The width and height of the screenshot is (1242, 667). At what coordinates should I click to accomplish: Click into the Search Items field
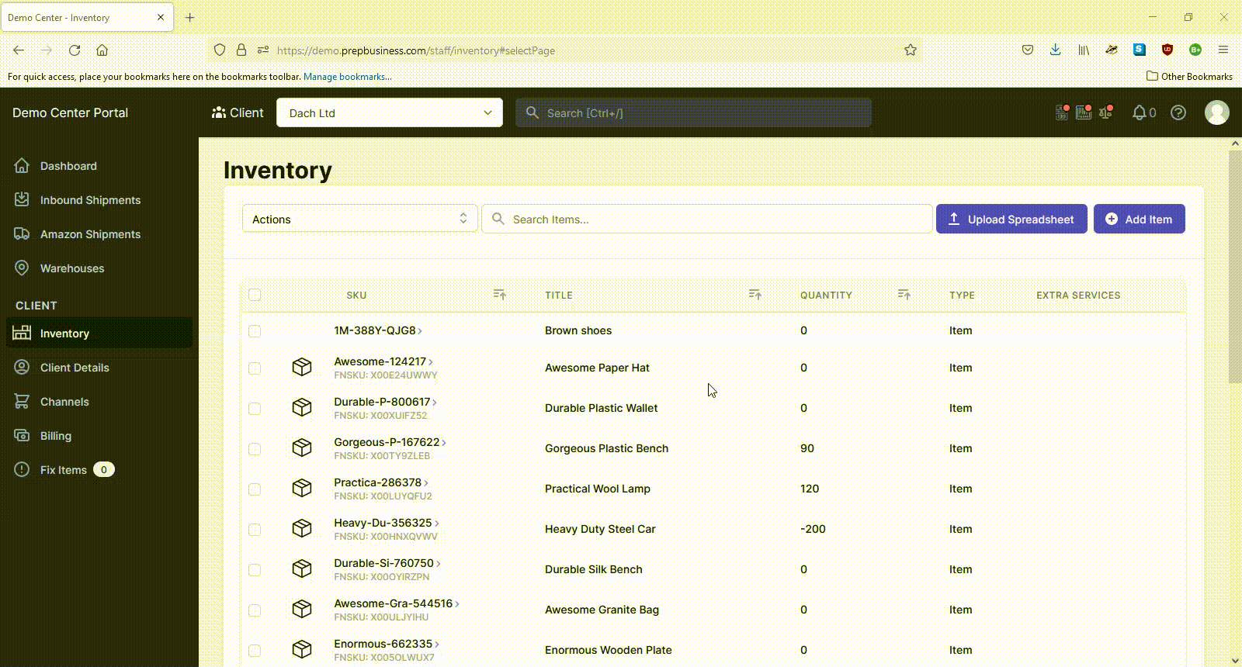click(x=706, y=219)
